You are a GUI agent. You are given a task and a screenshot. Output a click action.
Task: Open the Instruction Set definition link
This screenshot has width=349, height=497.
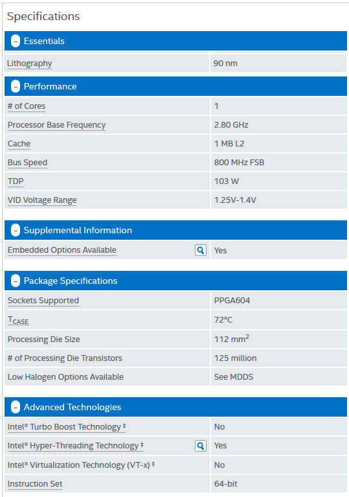coord(35,484)
